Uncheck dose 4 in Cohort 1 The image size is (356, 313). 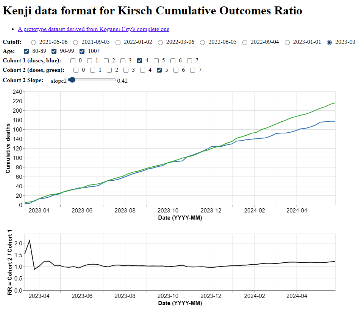[x=140, y=61]
